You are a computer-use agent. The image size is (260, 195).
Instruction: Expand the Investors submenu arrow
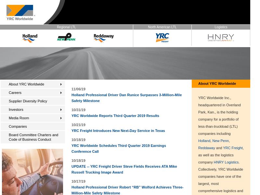coord(61,110)
